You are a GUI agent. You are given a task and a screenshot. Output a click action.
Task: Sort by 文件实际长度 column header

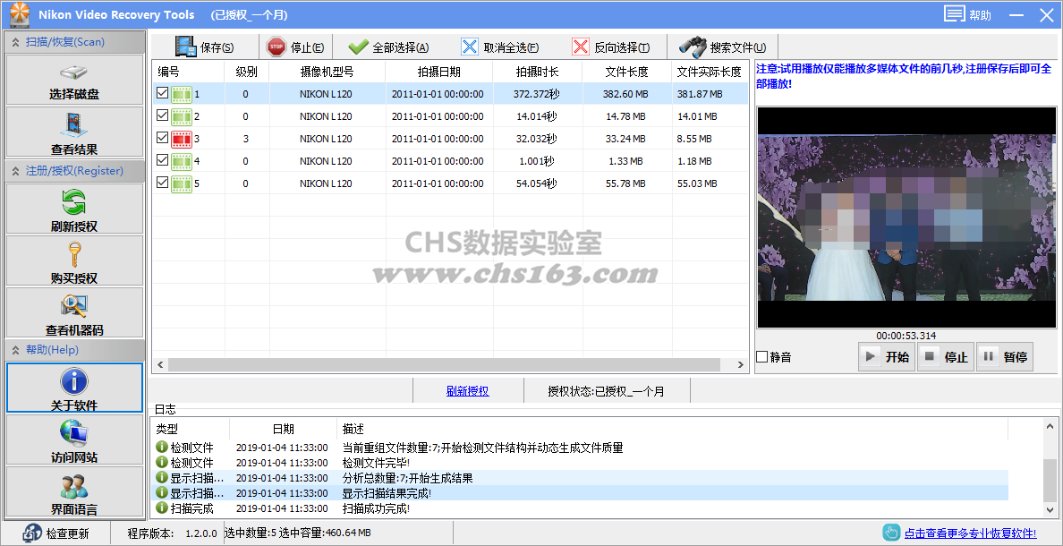(710, 72)
